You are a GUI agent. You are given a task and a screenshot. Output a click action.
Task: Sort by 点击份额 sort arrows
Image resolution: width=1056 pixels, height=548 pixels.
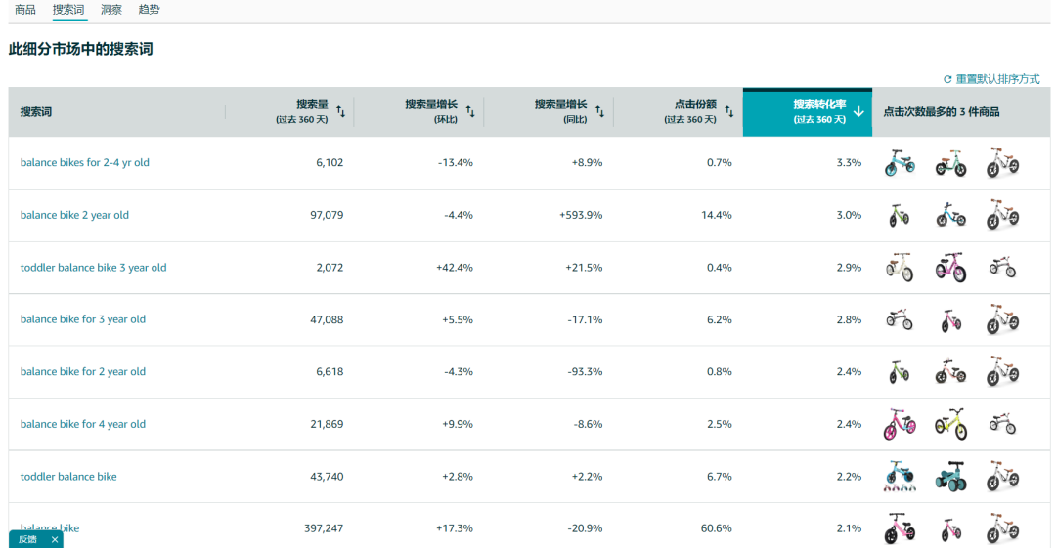[x=729, y=112]
